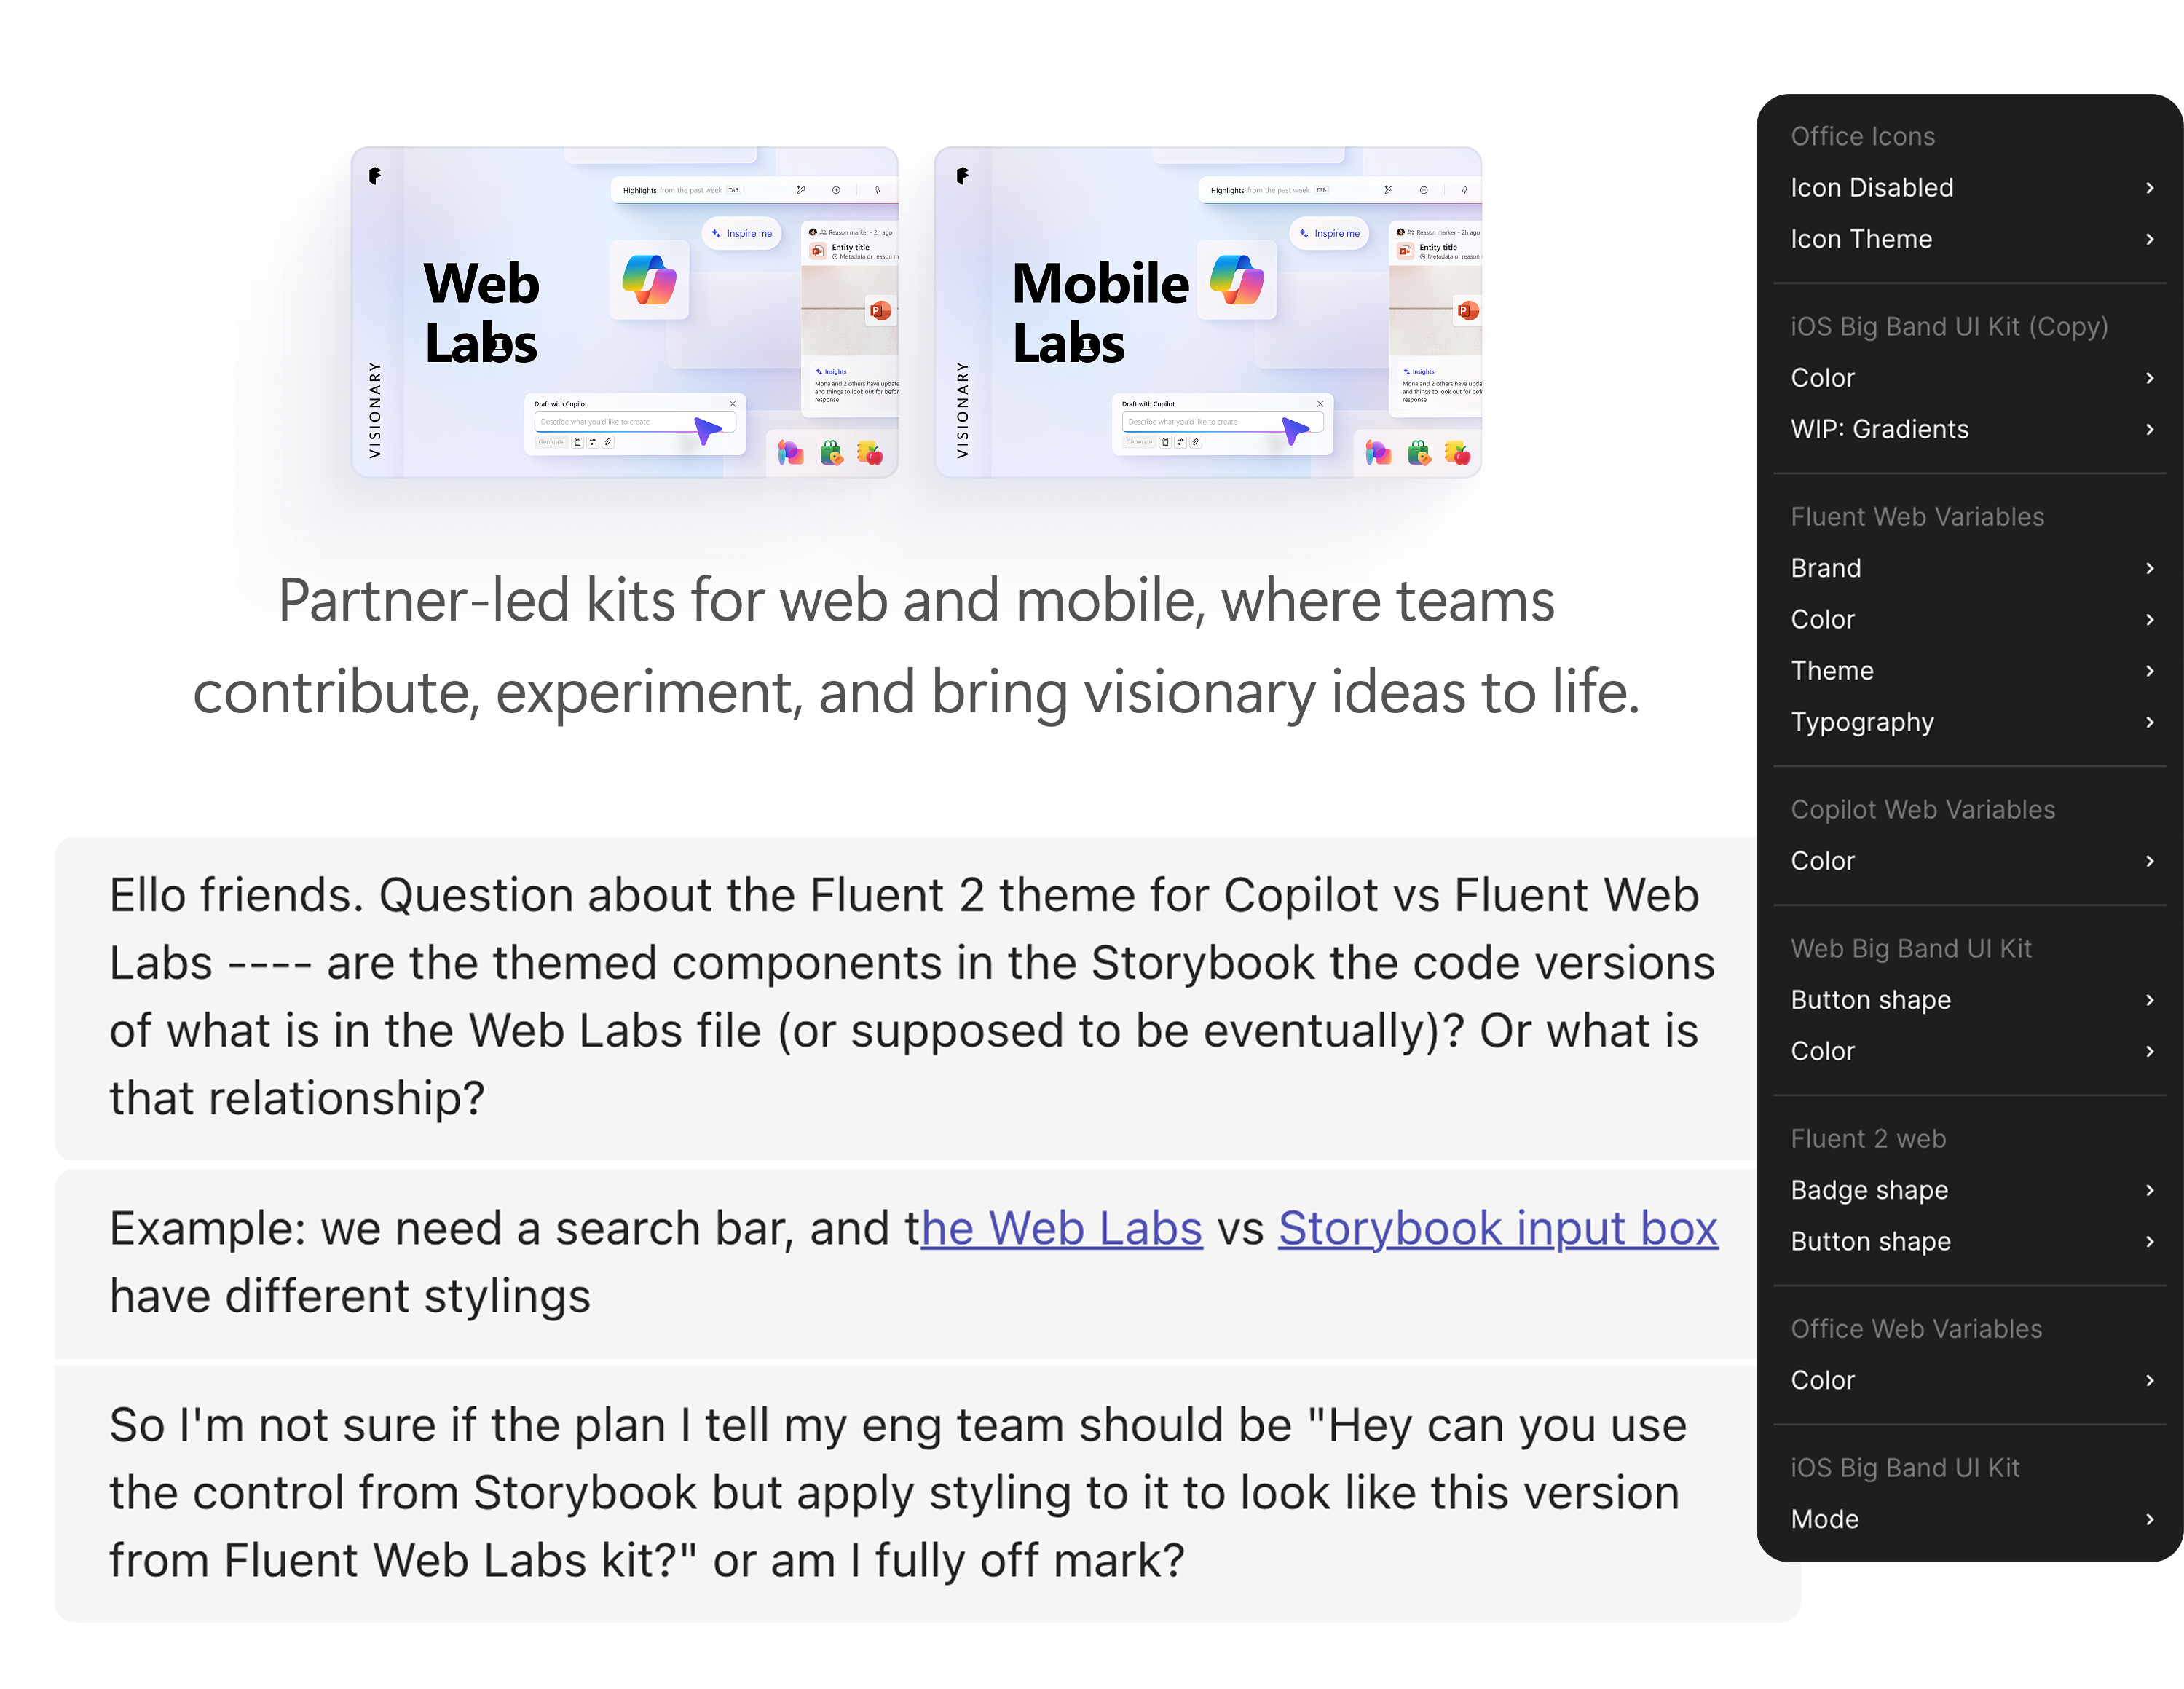Click the 'Office Web Variables' section header

(x=1917, y=1329)
